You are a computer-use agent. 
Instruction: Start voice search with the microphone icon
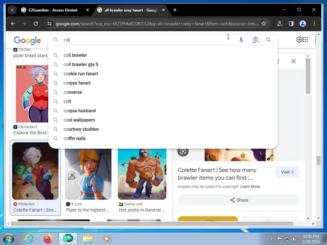click(x=241, y=40)
